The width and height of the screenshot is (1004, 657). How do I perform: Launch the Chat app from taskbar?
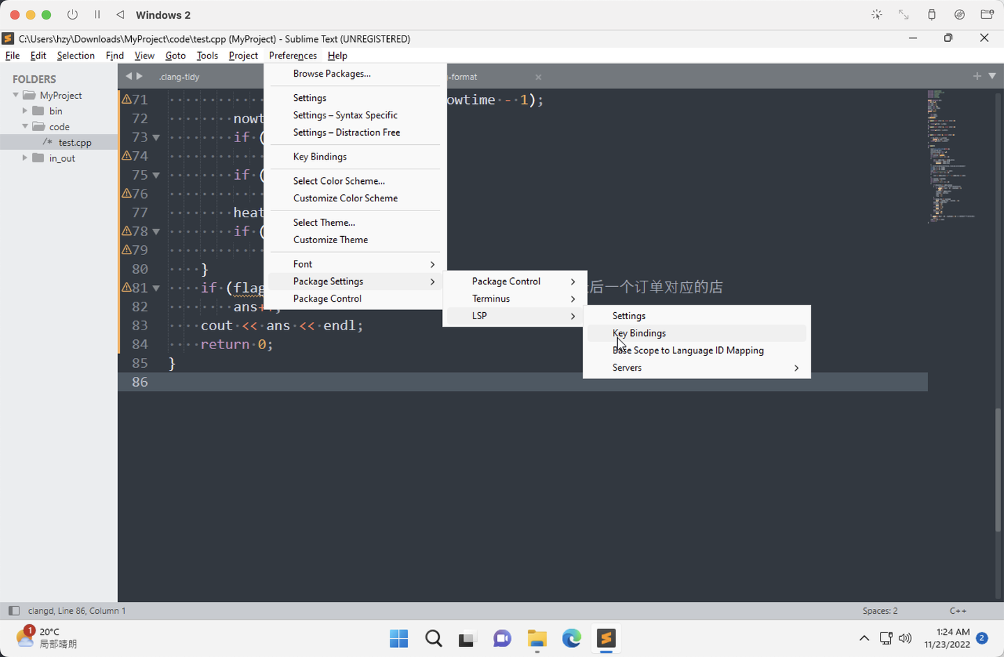pyautogui.click(x=502, y=638)
